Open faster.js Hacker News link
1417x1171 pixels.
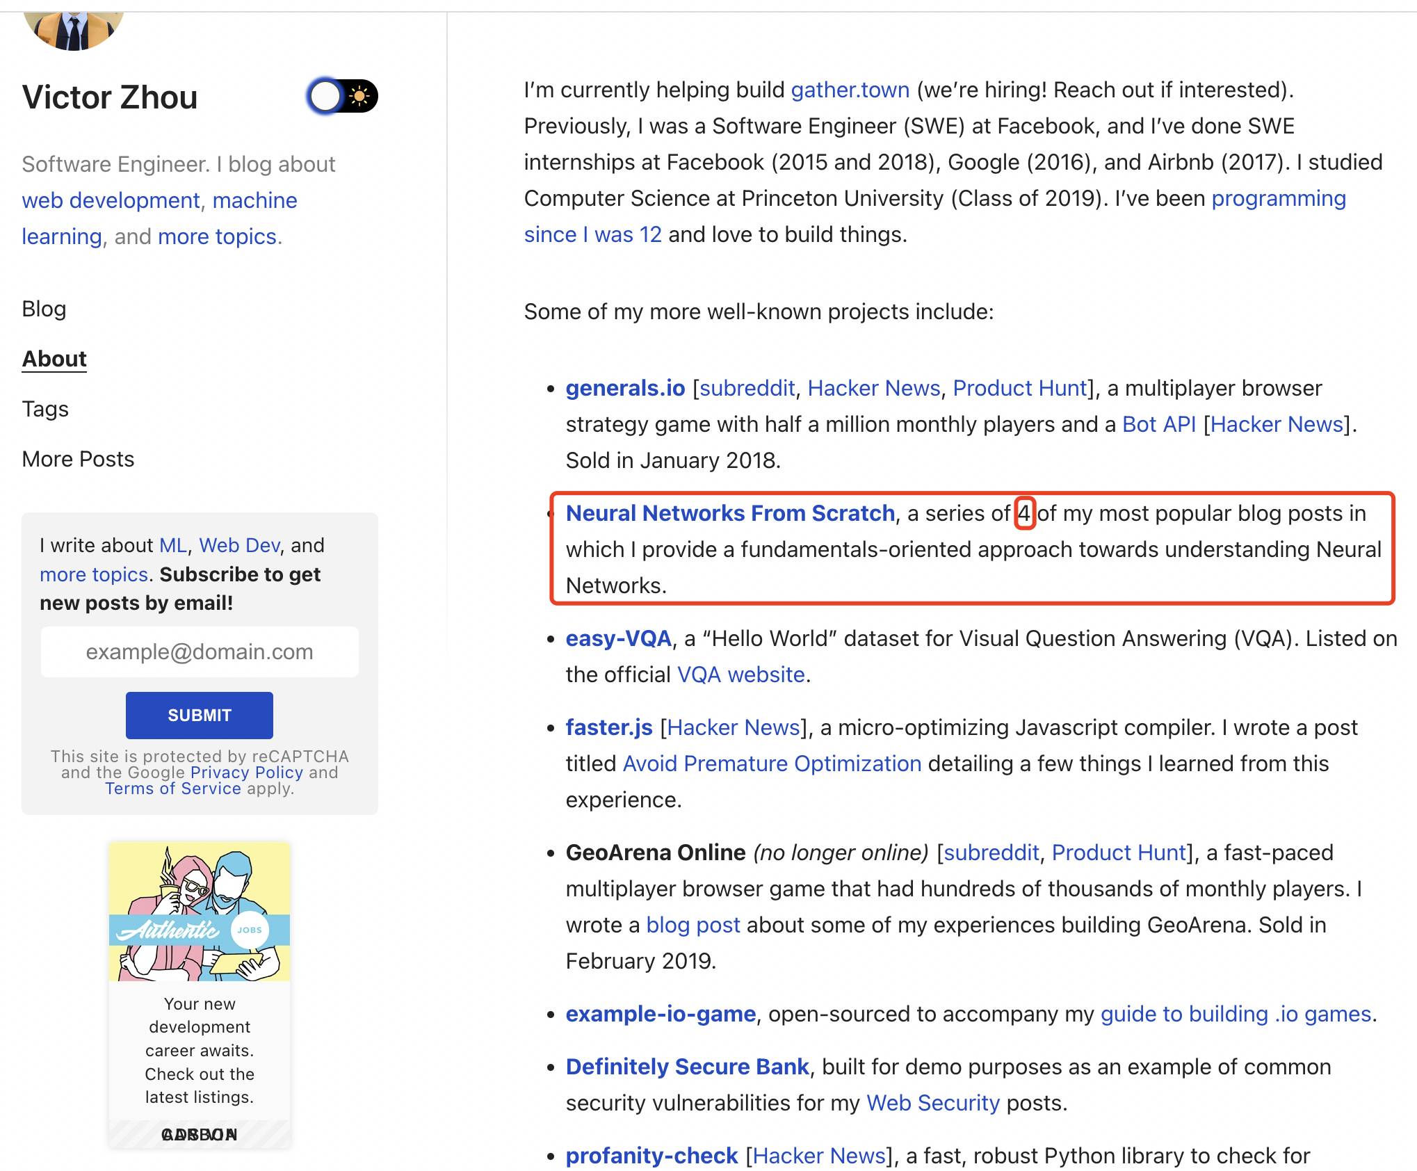coord(734,727)
